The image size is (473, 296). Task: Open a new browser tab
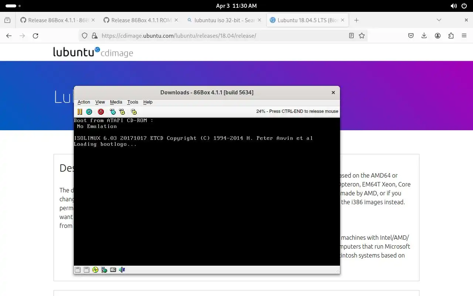(356, 20)
